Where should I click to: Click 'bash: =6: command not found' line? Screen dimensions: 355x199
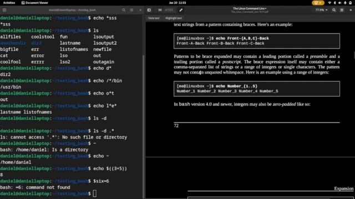pos(35,187)
